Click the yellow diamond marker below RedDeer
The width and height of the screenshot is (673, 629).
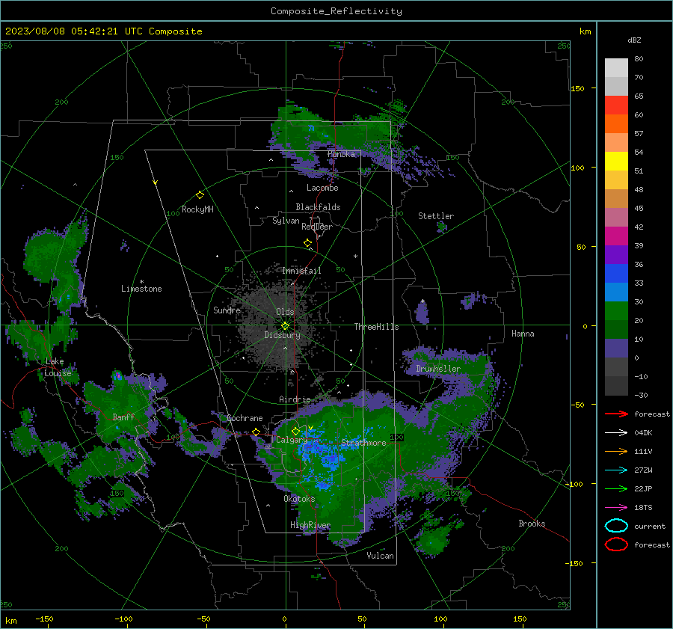[307, 243]
